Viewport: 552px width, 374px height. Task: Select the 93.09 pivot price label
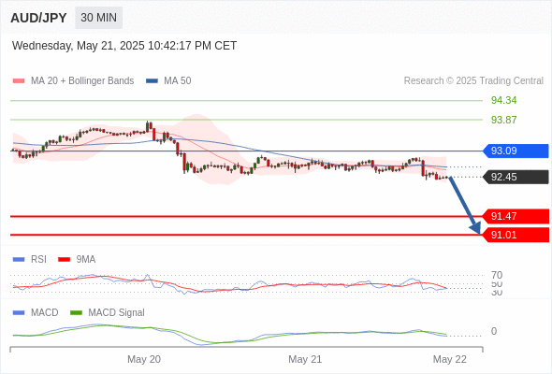tap(516, 151)
